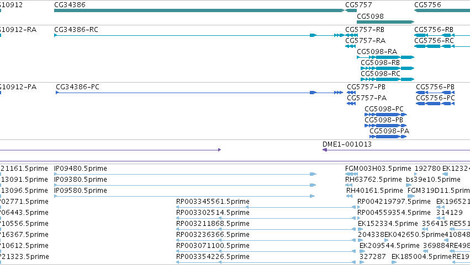Click the FGM003H03.5prime EST label
This screenshot has height=265, width=470.
(378, 169)
